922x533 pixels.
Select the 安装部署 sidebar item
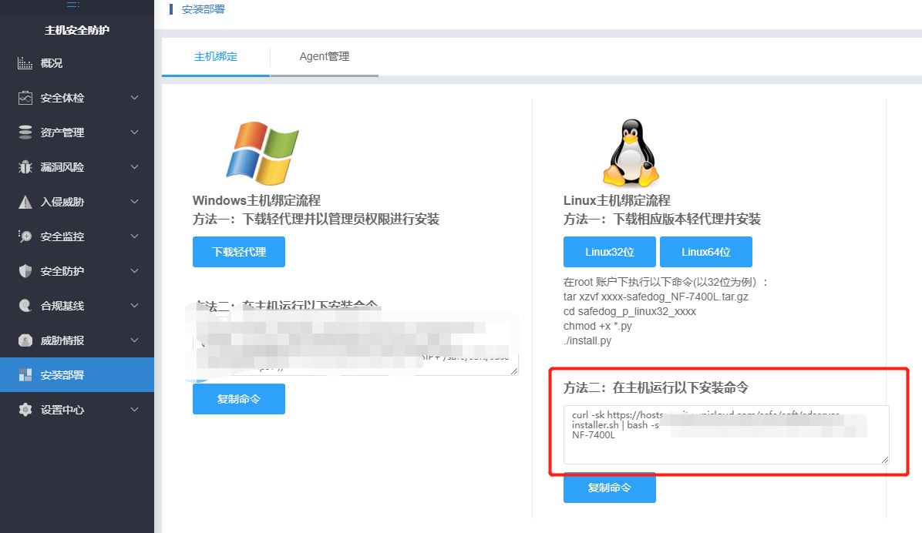pos(77,375)
